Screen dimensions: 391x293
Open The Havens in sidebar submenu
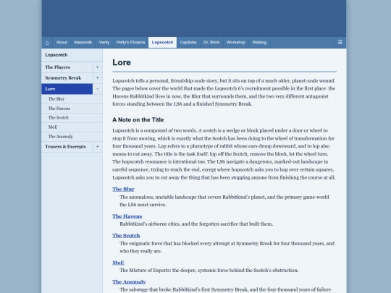point(72,109)
